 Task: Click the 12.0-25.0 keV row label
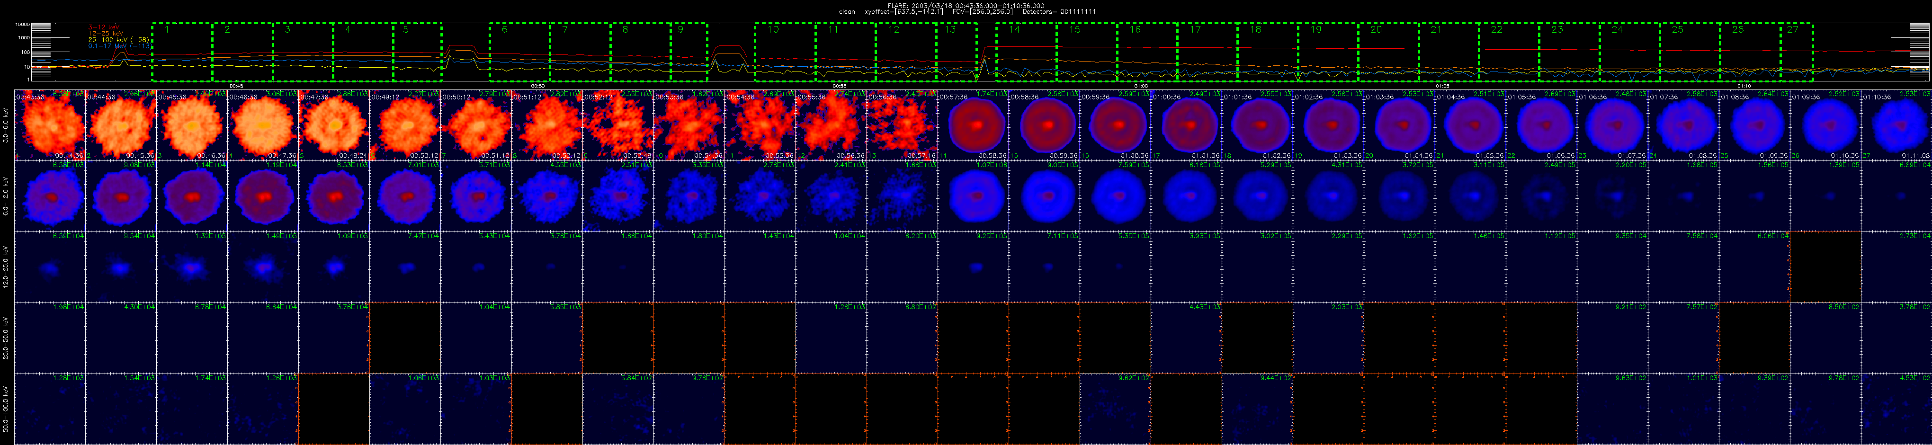6,267
